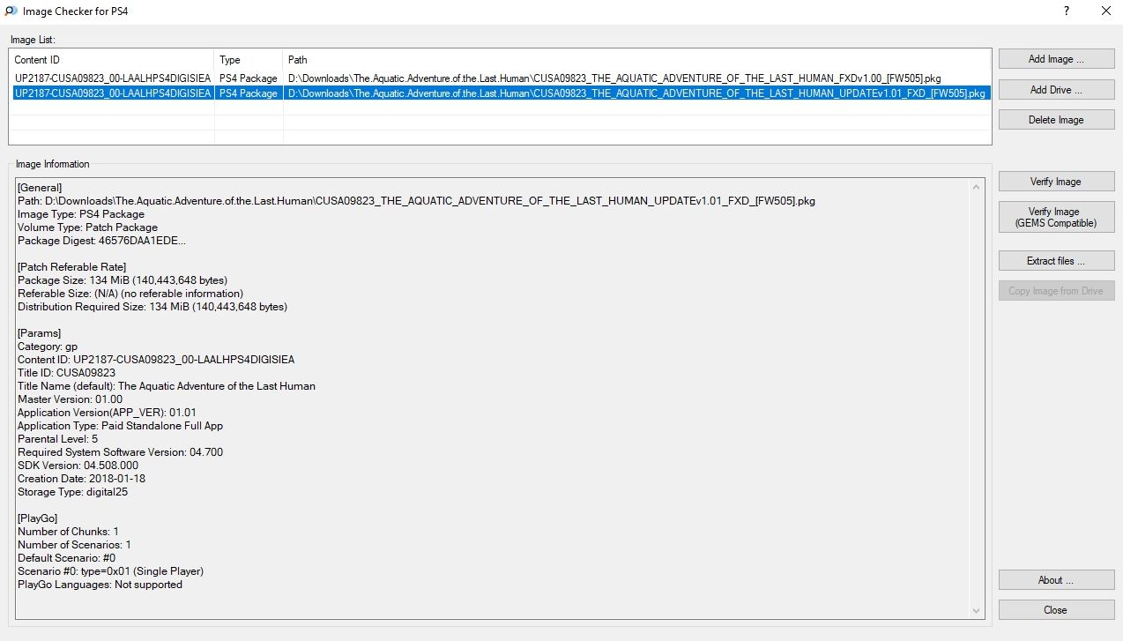
Task: Click the Scenario #0 Single Player line
Action: point(111,571)
